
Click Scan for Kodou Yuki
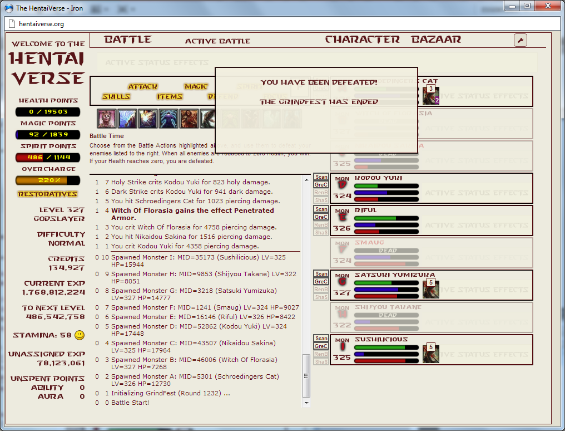pos(321,177)
